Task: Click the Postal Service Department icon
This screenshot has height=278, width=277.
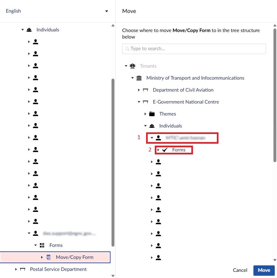Action: [23, 269]
